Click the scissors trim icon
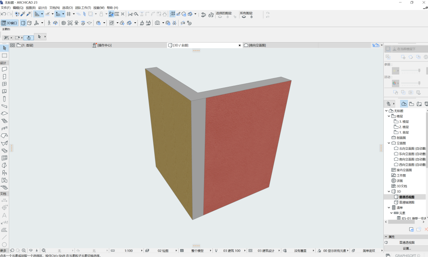Image resolution: width=428 pixels, height=257 pixels. pos(130,14)
